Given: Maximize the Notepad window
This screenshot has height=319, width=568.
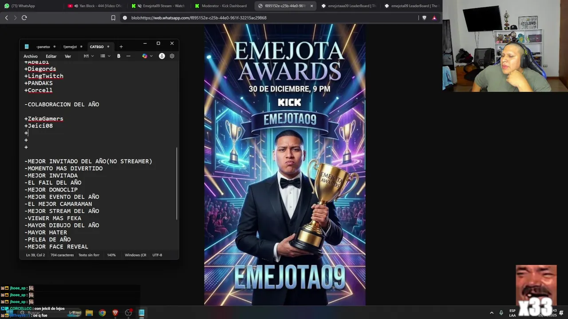Looking at the screenshot, I should point(158,43).
